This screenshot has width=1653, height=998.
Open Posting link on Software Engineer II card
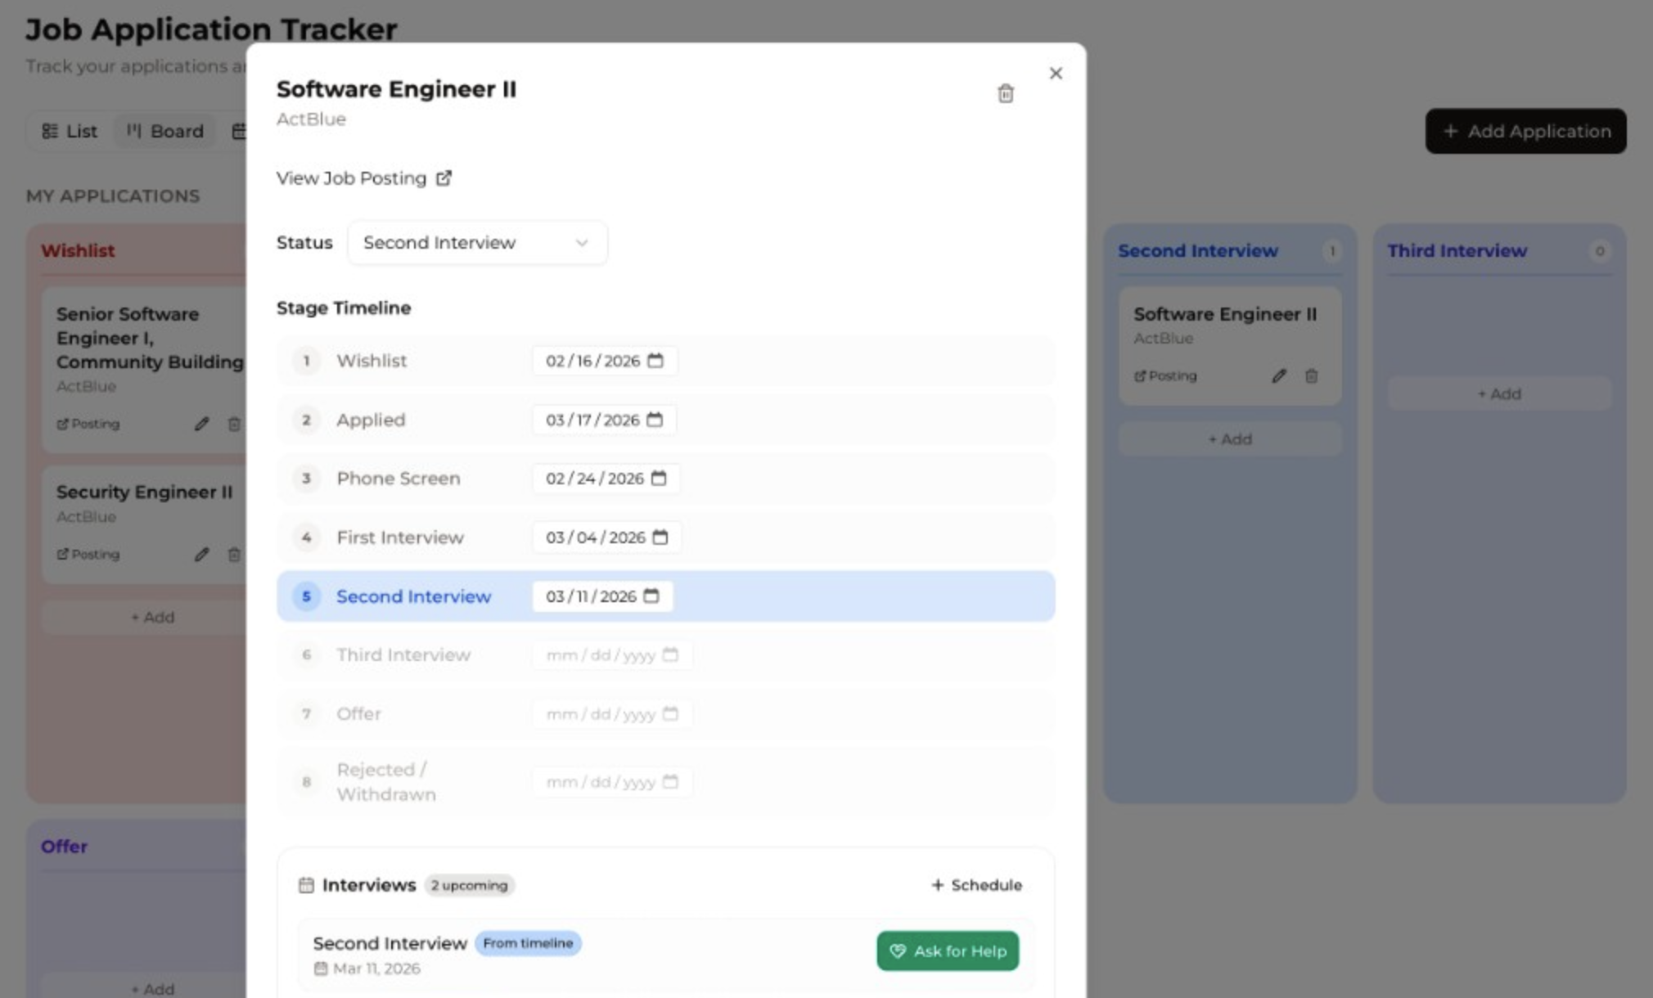point(1165,376)
